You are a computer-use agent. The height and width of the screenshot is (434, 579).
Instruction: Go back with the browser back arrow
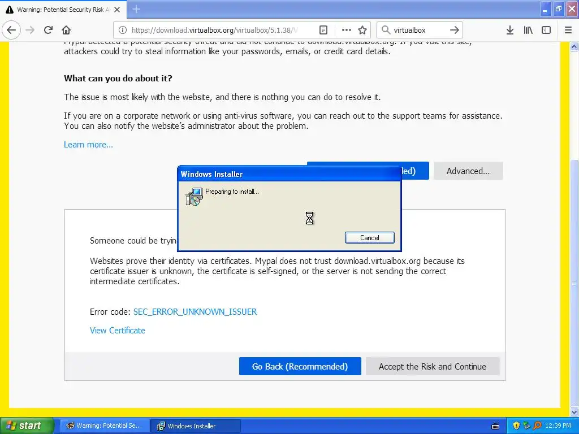[x=11, y=30]
